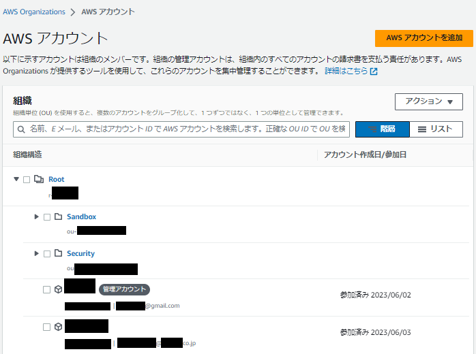Click the cube icon of 管理アカウント account

pos(58,289)
